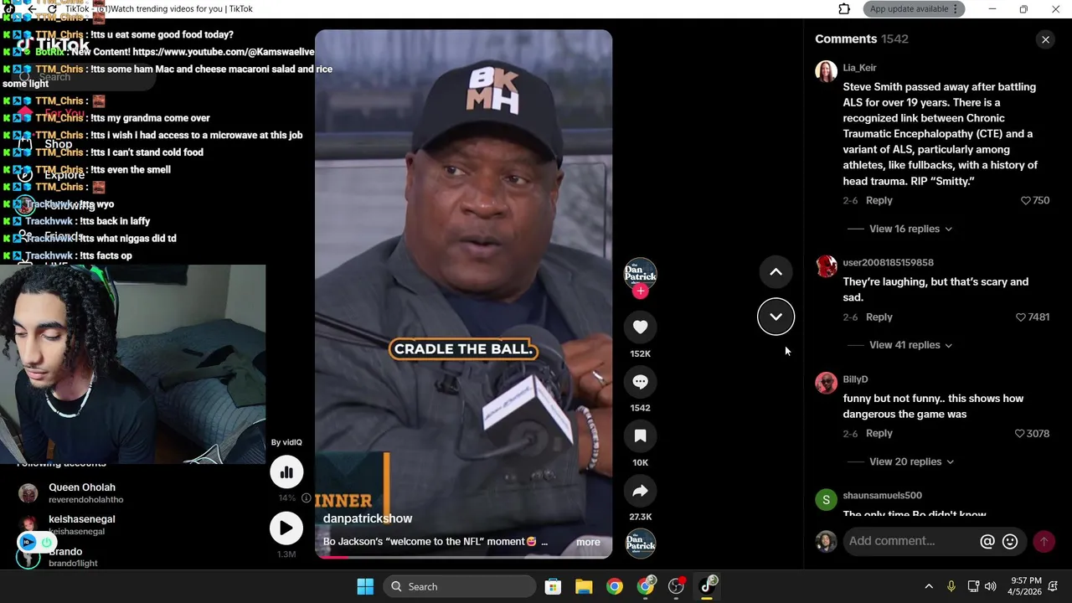Open shaunsamuels500's profile name

pyautogui.click(x=882, y=496)
